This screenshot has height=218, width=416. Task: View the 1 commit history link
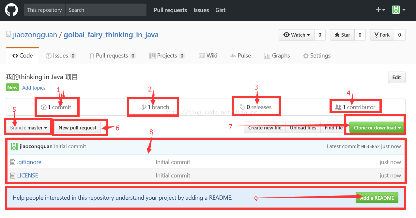[x=56, y=107]
